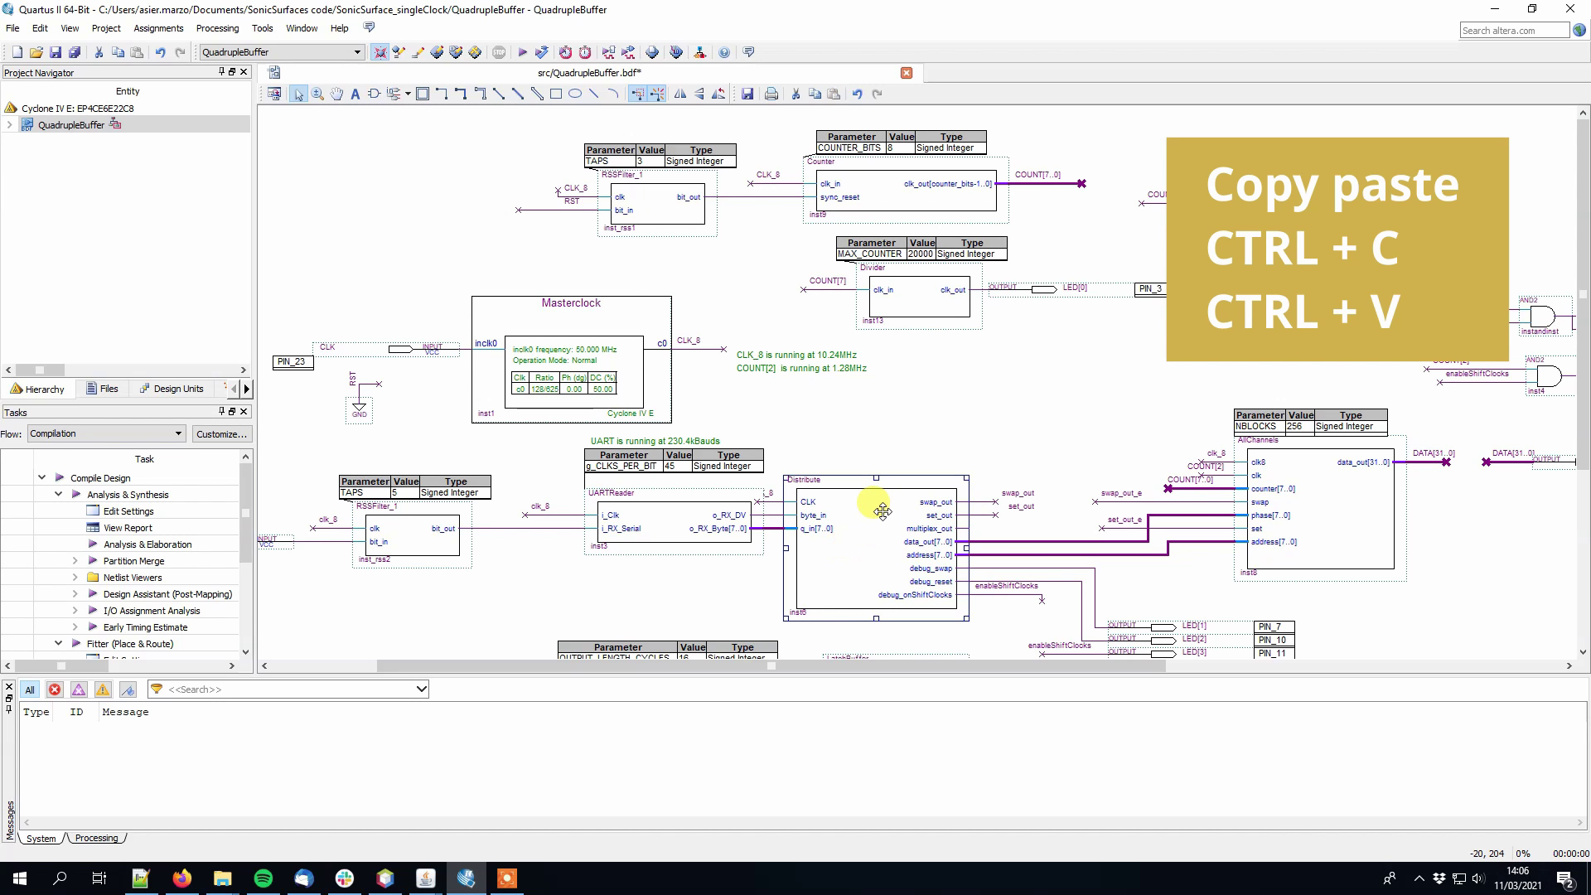Screen dimensions: 1591x895
Task: Open the Assignments menu
Action: [158, 28]
